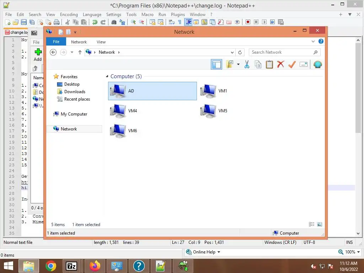Click the Zoom Out icon in Notepad++
This screenshot has width=364, height=273.
pos(141,22)
